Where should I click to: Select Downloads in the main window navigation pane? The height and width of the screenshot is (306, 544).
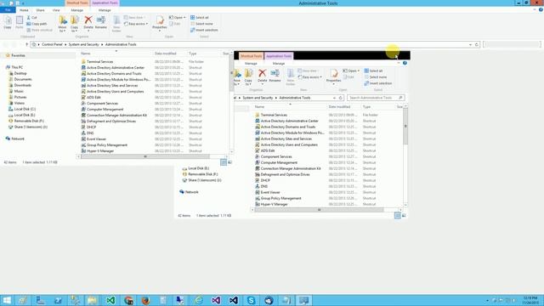point(23,85)
